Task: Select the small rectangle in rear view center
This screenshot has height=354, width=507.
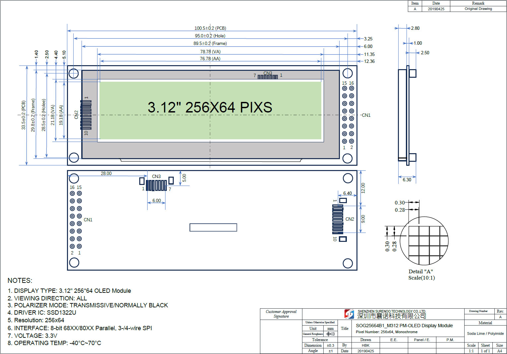Action: click(x=213, y=227)
